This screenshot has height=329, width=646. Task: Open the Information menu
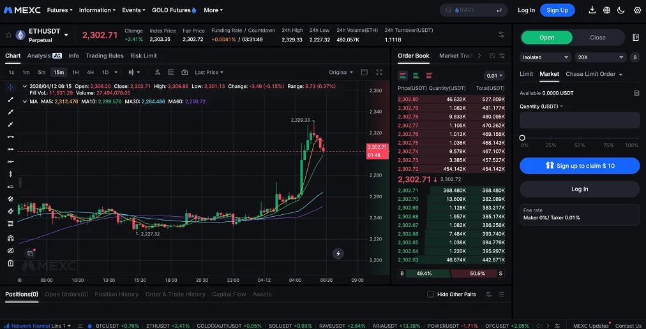(97, 10)
